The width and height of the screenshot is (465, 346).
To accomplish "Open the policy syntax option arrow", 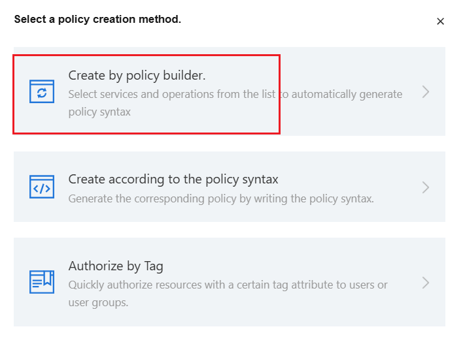I will [x=426, y=187].
